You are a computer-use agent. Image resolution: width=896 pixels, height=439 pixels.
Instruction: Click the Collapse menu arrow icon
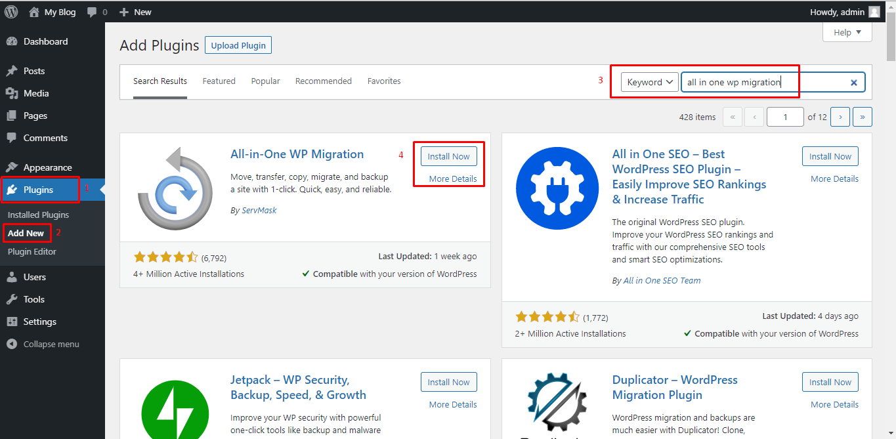tap(12, 344)
